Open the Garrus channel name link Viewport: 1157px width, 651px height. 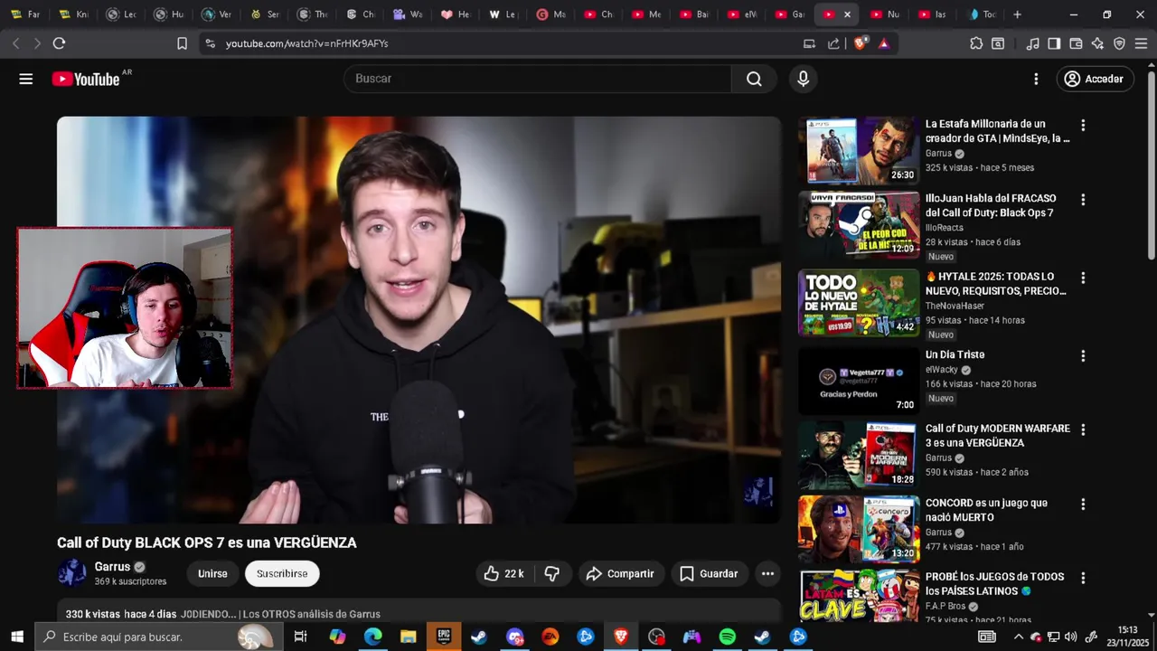click(112, 567)
